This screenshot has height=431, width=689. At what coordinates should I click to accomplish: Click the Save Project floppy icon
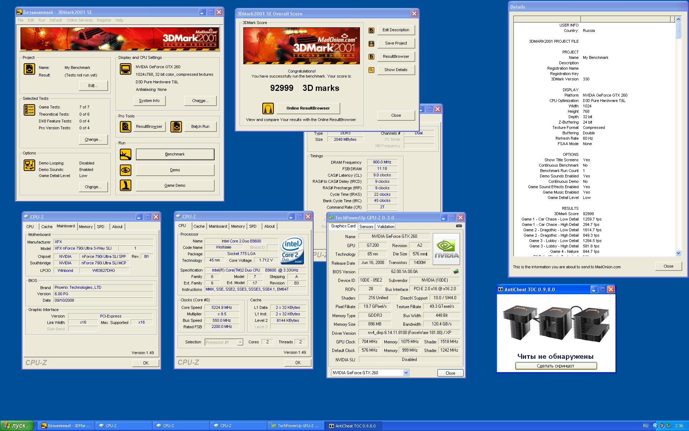[371, 44]
